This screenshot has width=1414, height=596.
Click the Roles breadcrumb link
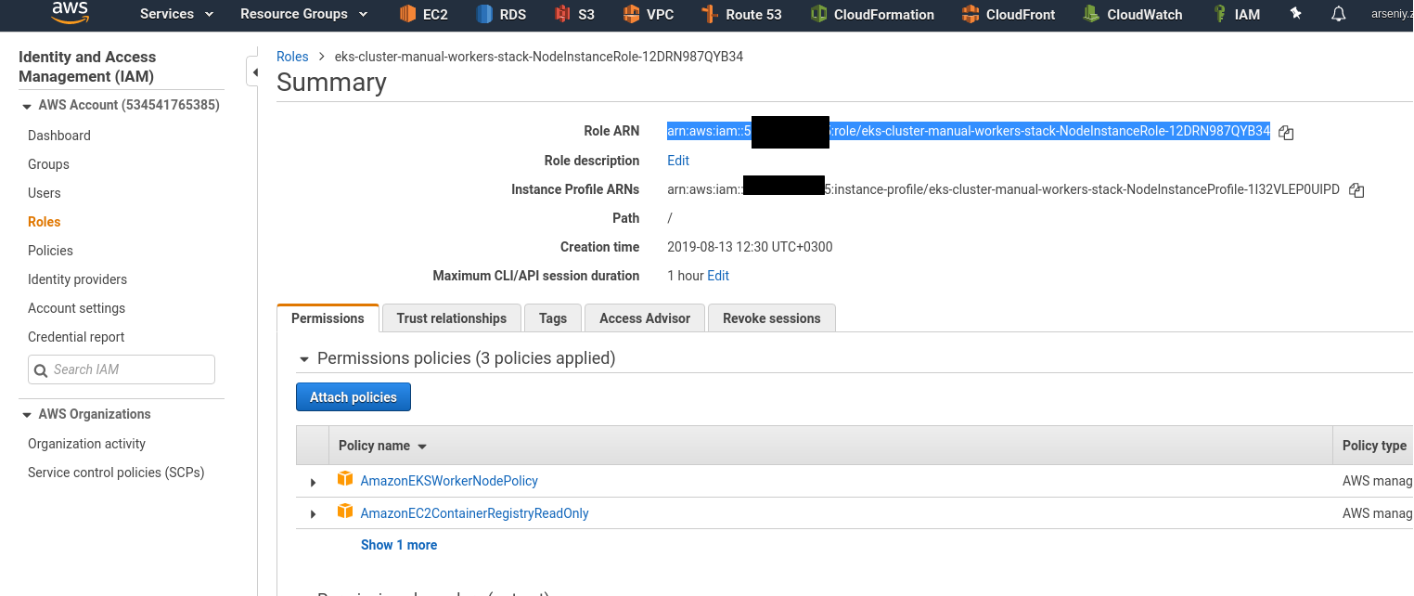point(292,57)
